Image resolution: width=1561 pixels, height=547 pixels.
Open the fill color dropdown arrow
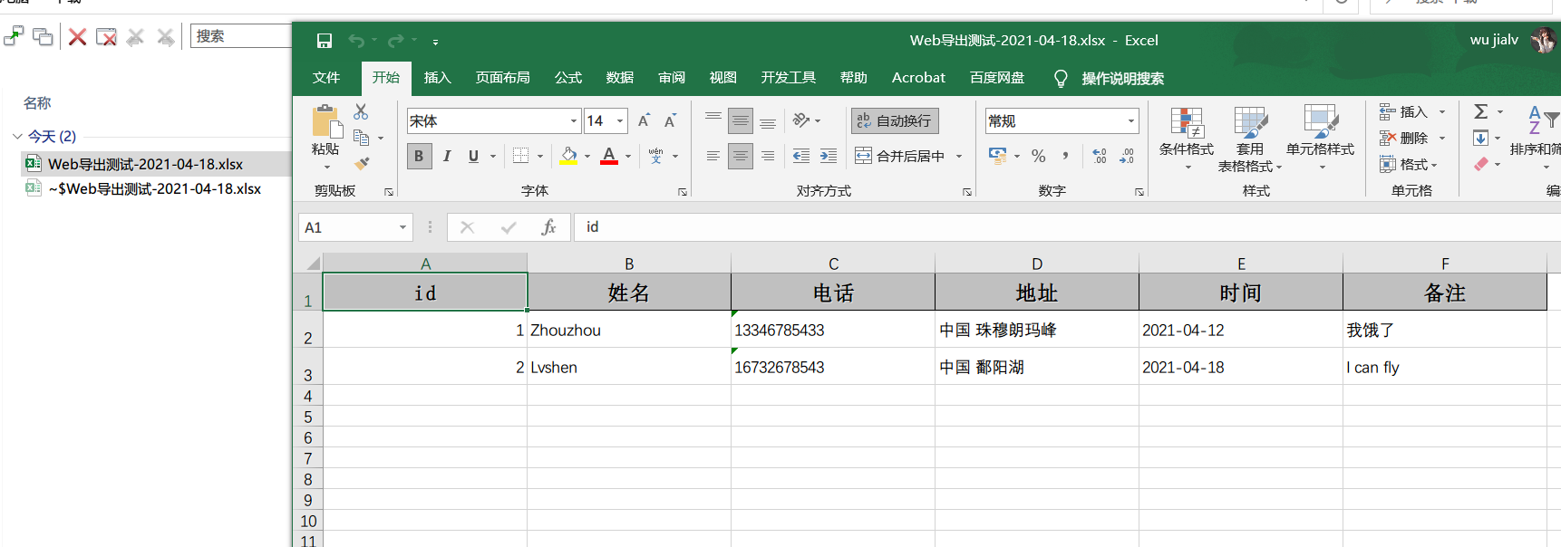[587, 156]
